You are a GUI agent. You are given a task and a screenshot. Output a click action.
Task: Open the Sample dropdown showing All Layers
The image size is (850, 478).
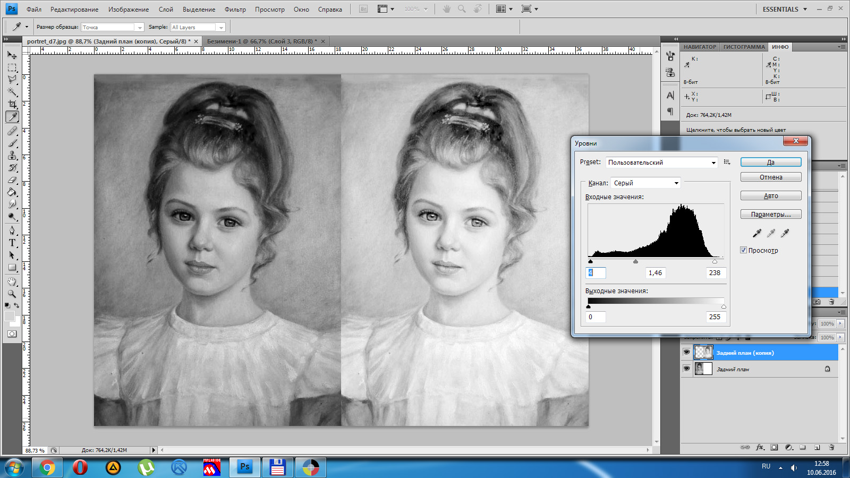pyautogui.click(x=198, y=27)
